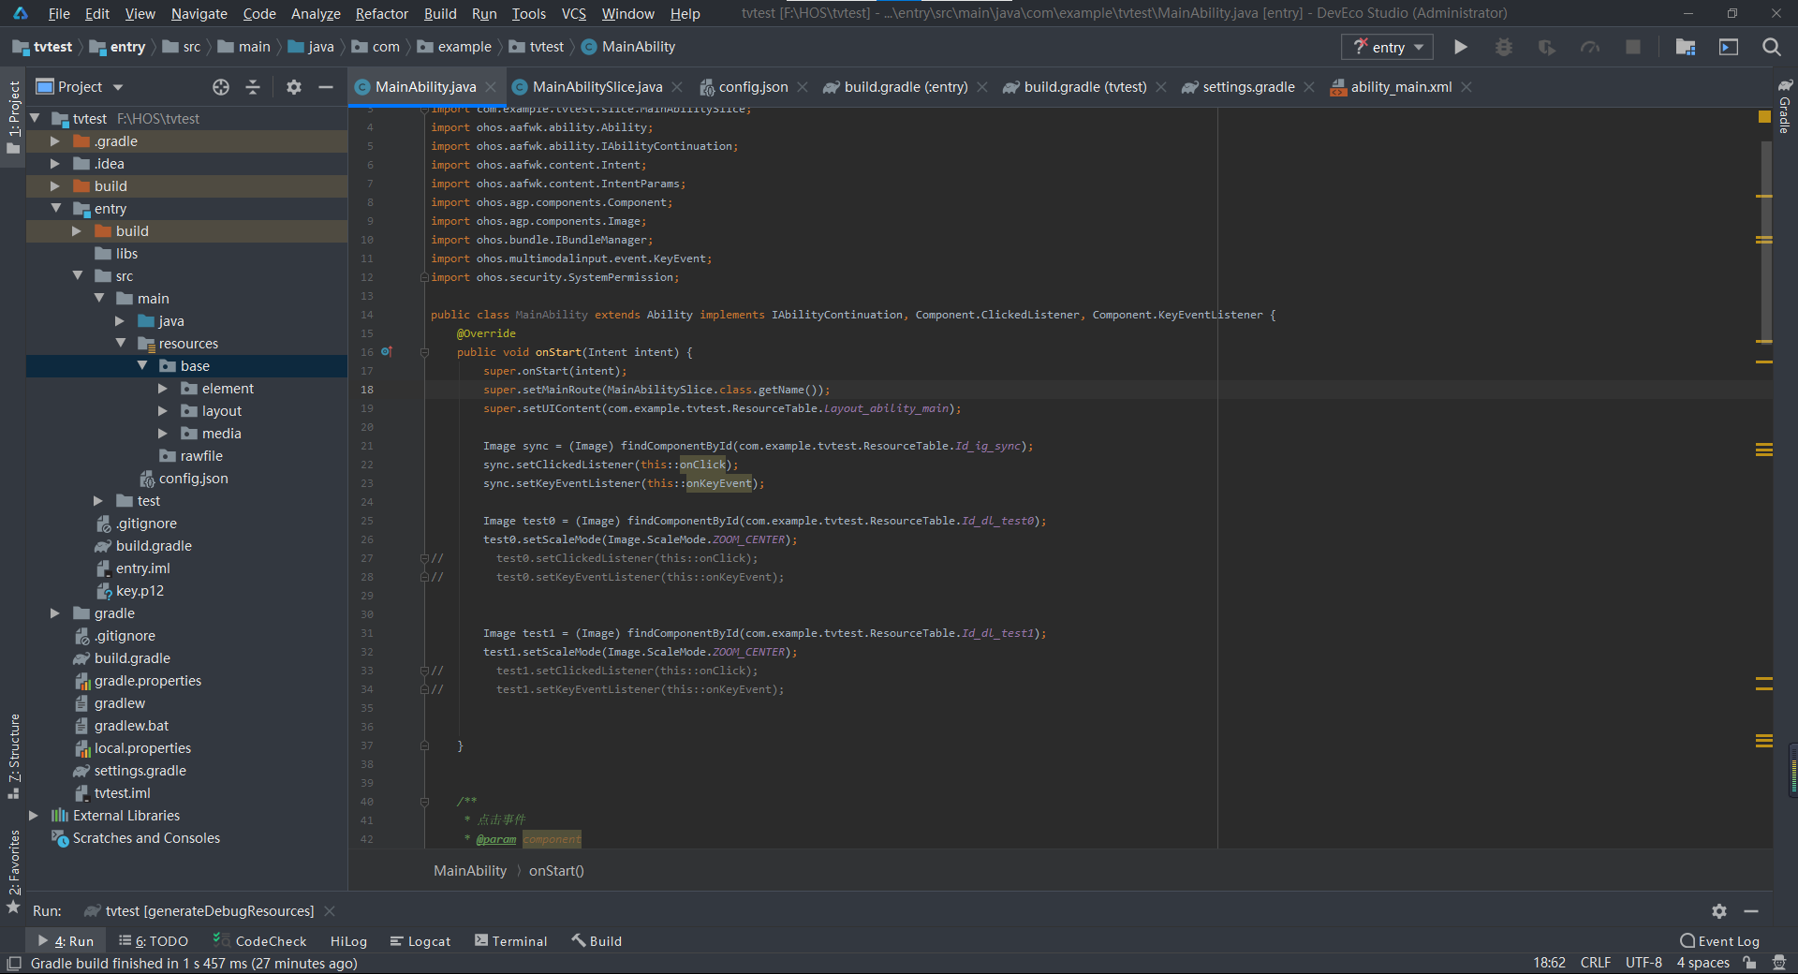Toggle the Event Log window
1798x974 pixels.
pos(1719,941)
